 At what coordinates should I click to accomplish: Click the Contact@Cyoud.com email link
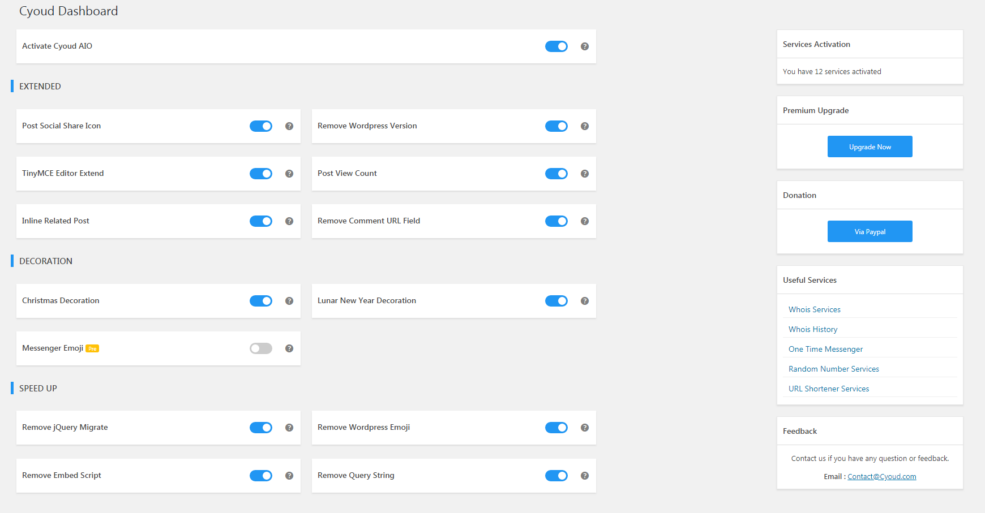tap(881, 476)
